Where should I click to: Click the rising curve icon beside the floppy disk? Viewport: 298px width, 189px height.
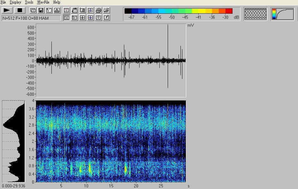pyautogui.click(x=49, y=10)
